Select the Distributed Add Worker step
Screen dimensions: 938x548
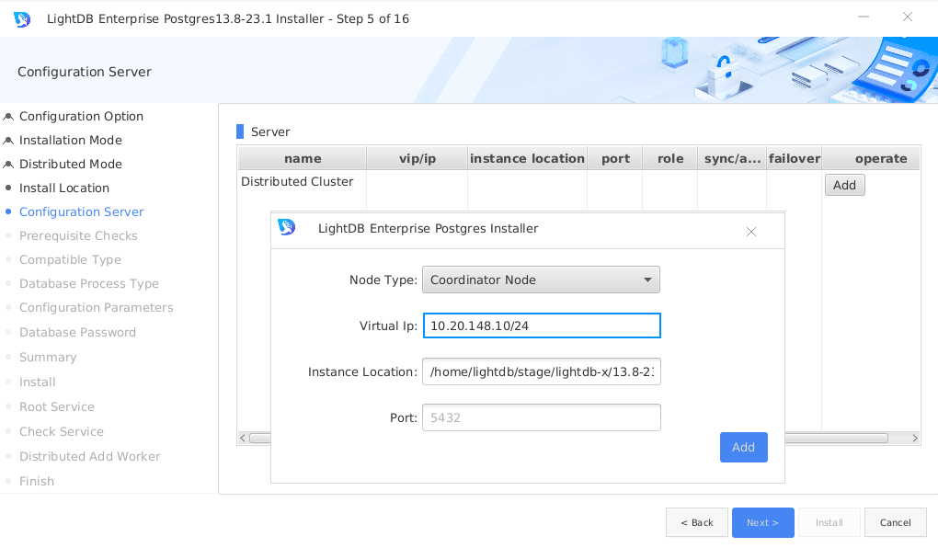[90, 456]
